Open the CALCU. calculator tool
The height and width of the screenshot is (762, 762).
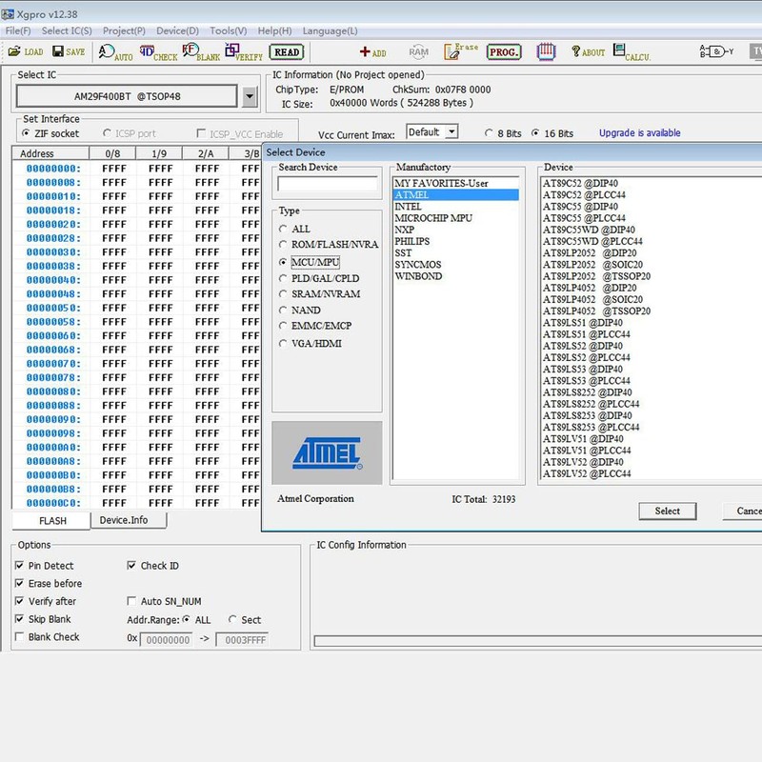(x=632, y=52)
